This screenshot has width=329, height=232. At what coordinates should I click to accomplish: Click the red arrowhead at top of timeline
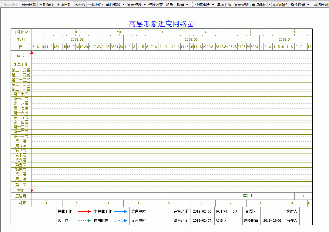tap(32, 52)
